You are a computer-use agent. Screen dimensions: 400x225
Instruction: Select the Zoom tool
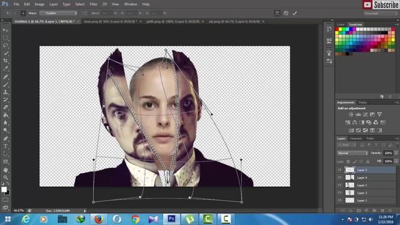[x=6, y=177]
